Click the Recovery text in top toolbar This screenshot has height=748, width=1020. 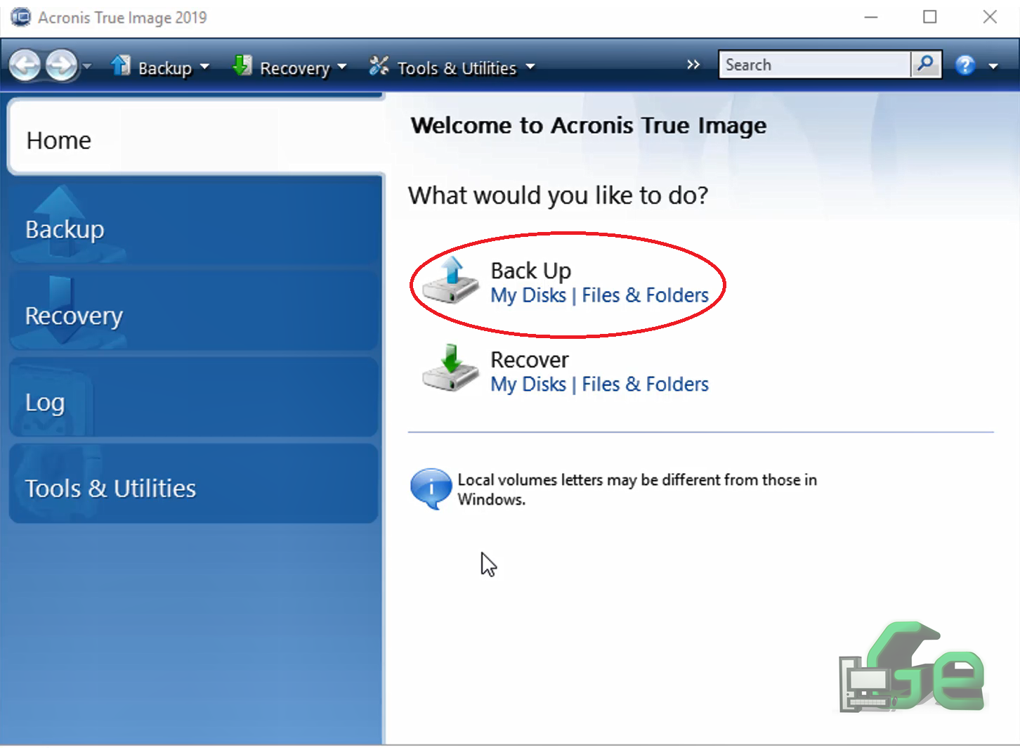click(295, 68)
